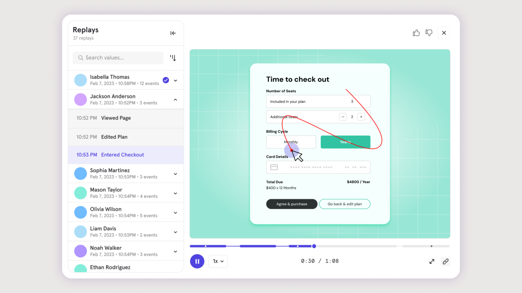
Task: Click the Agree & purchase button
Action: click(x=292, y=204)
